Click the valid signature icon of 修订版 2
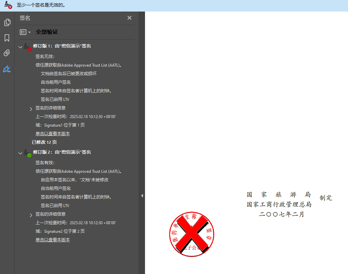The image size is (348, 274). click(x=27, y=153)
